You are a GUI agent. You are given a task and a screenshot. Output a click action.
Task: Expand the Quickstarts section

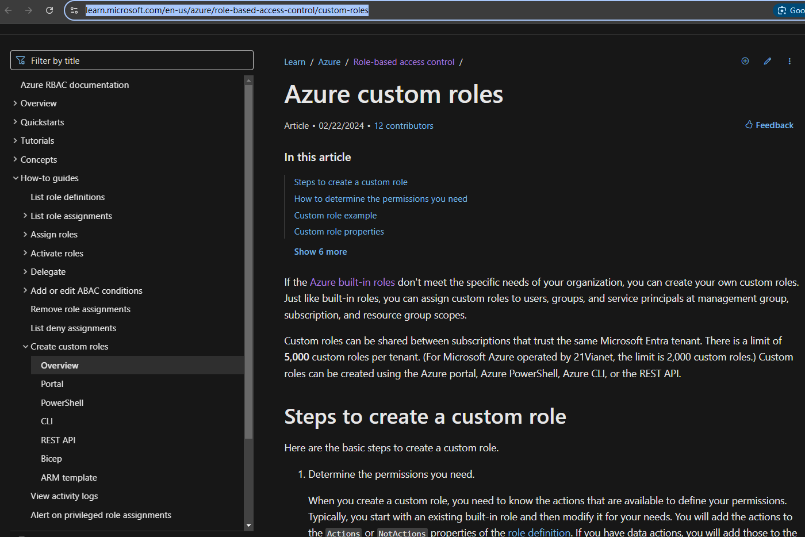tap(16, 122)
